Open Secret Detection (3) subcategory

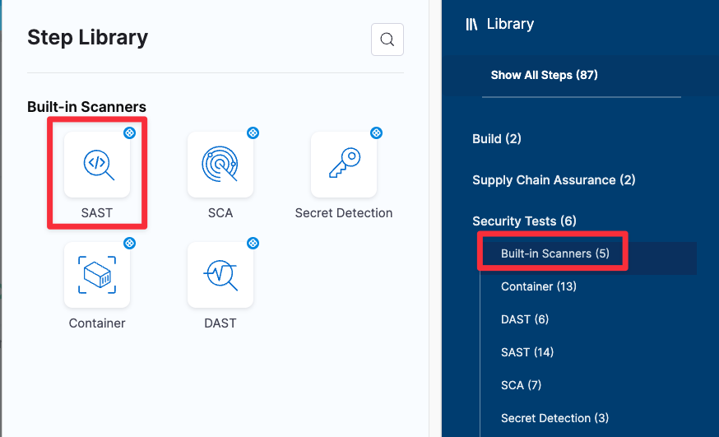coord(554,418)
